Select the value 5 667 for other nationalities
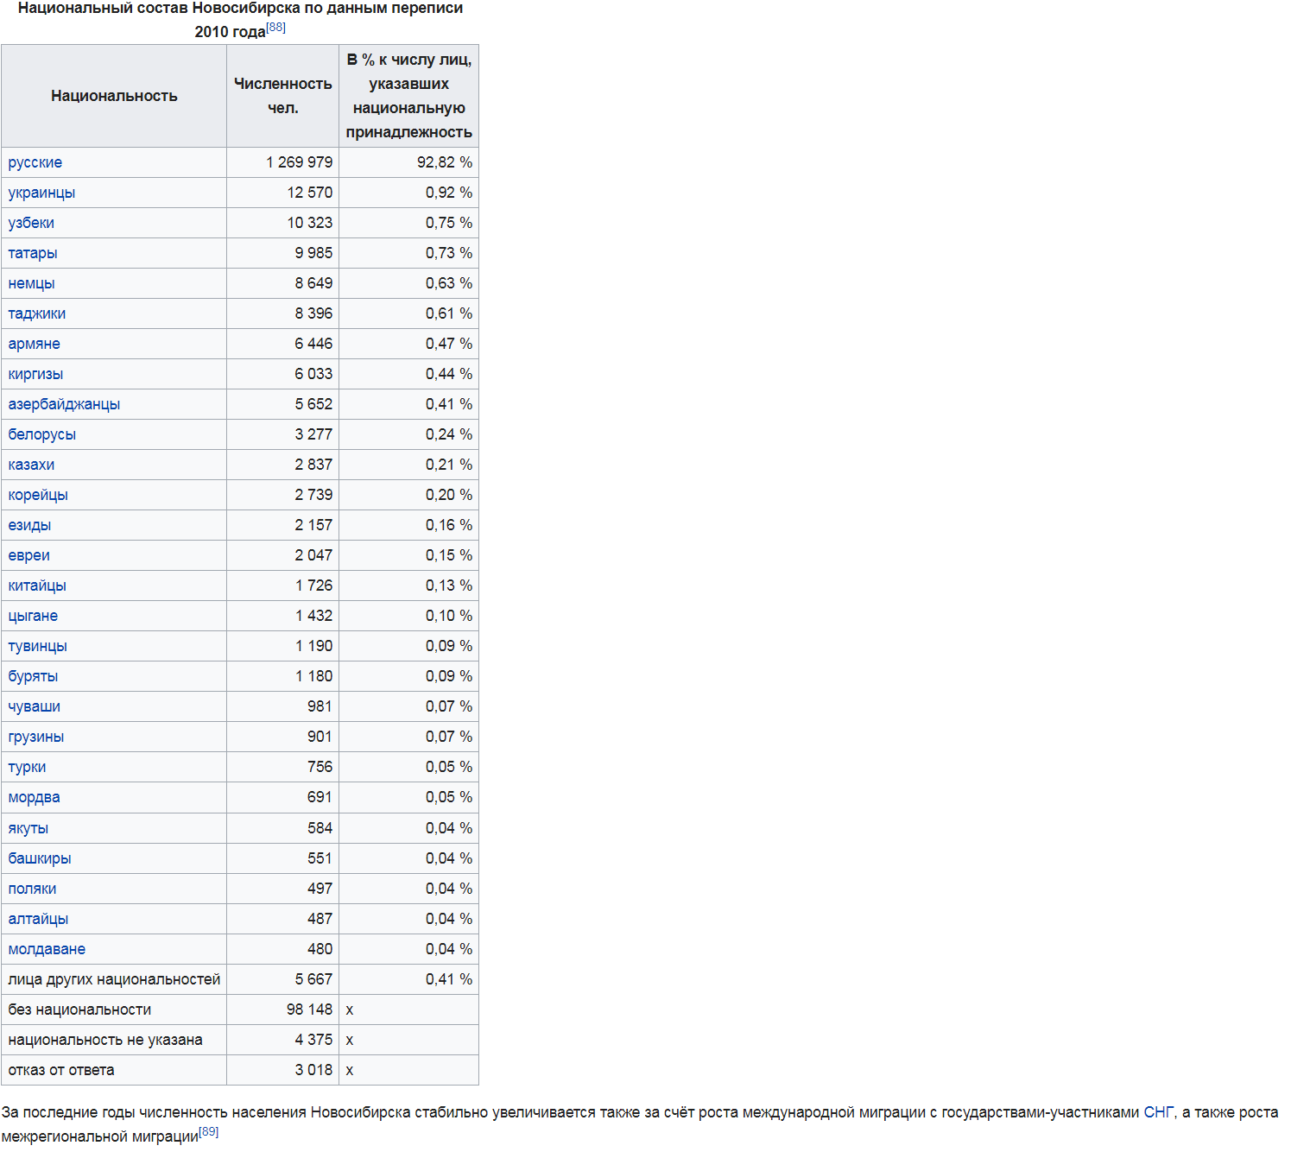Screen dimensions: 1291x1152 pos(313,979)
